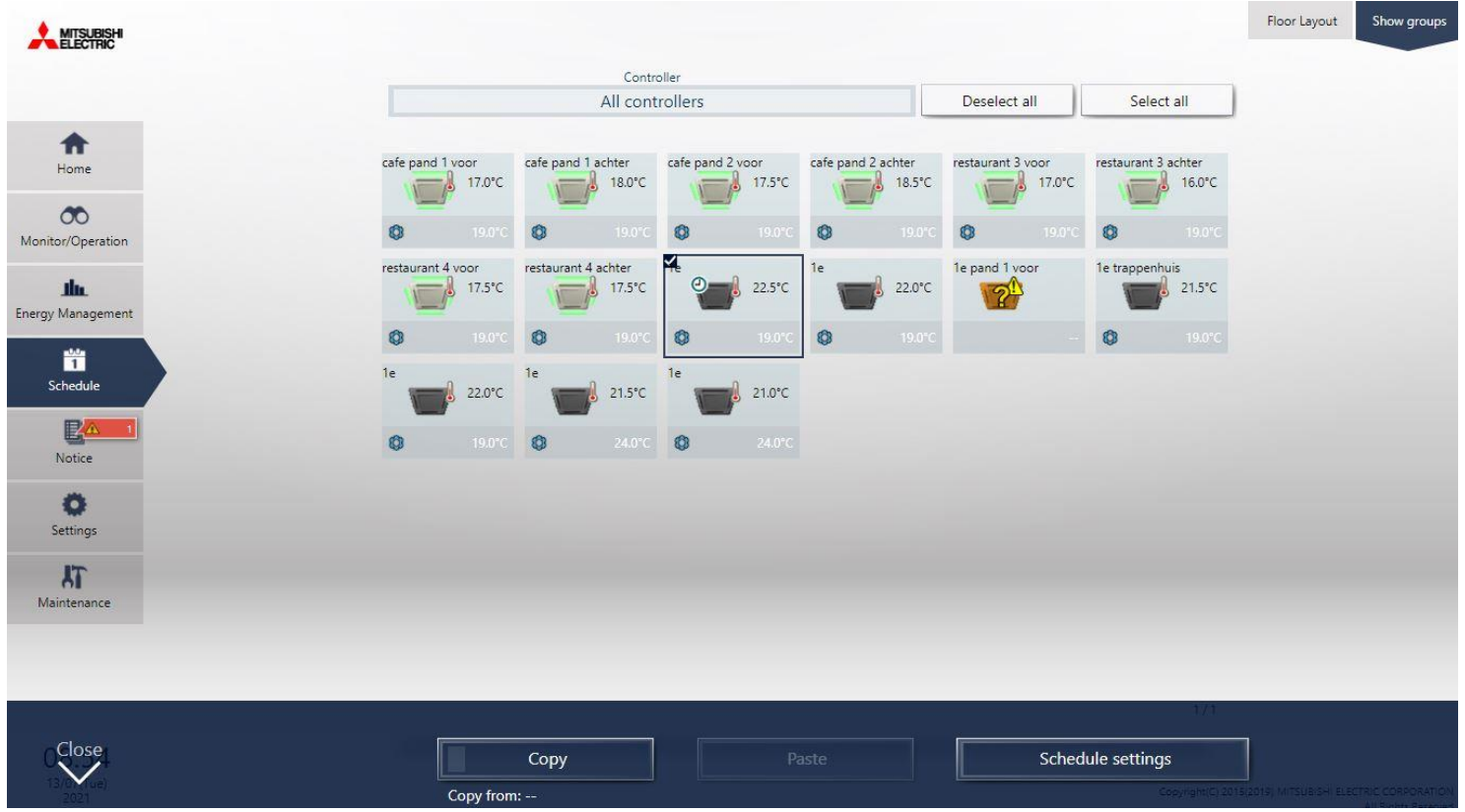Click the fan mode icon under restaurant 3 achter
The image size is (1465, 812).
[x=1110, y=233]
